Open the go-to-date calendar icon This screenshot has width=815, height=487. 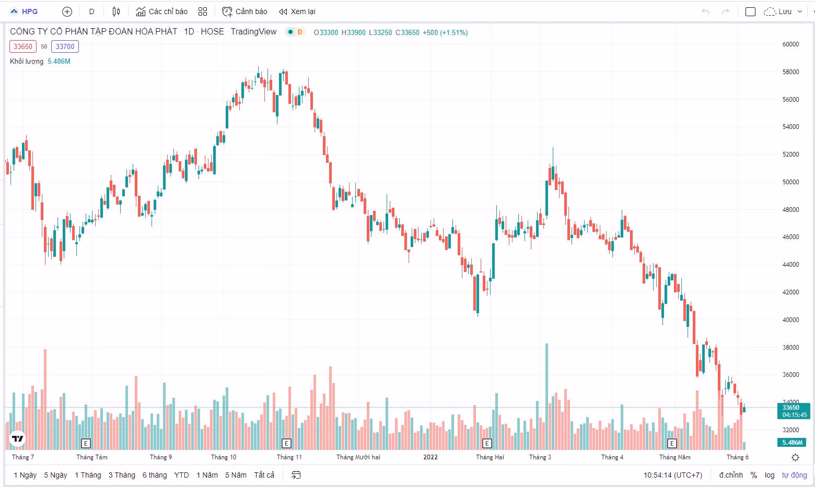[x=296, y=475]
